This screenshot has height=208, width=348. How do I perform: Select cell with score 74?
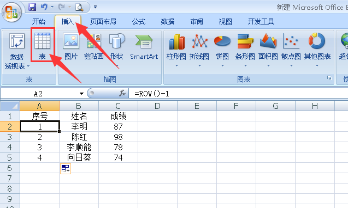tap(118, 157)
